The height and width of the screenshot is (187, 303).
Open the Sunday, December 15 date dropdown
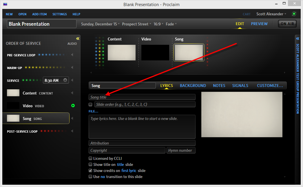(100, 24)
